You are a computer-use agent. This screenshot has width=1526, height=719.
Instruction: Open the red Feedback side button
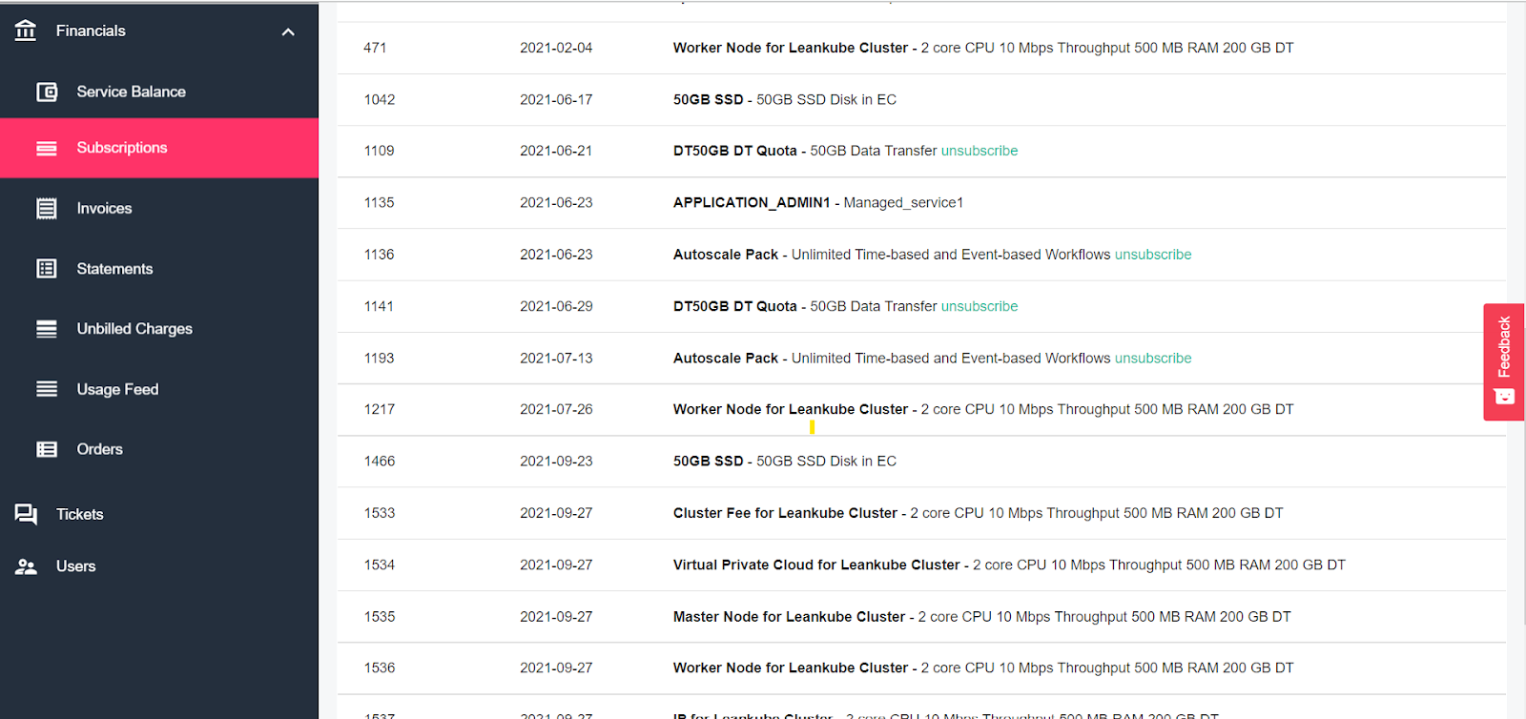1504,362
